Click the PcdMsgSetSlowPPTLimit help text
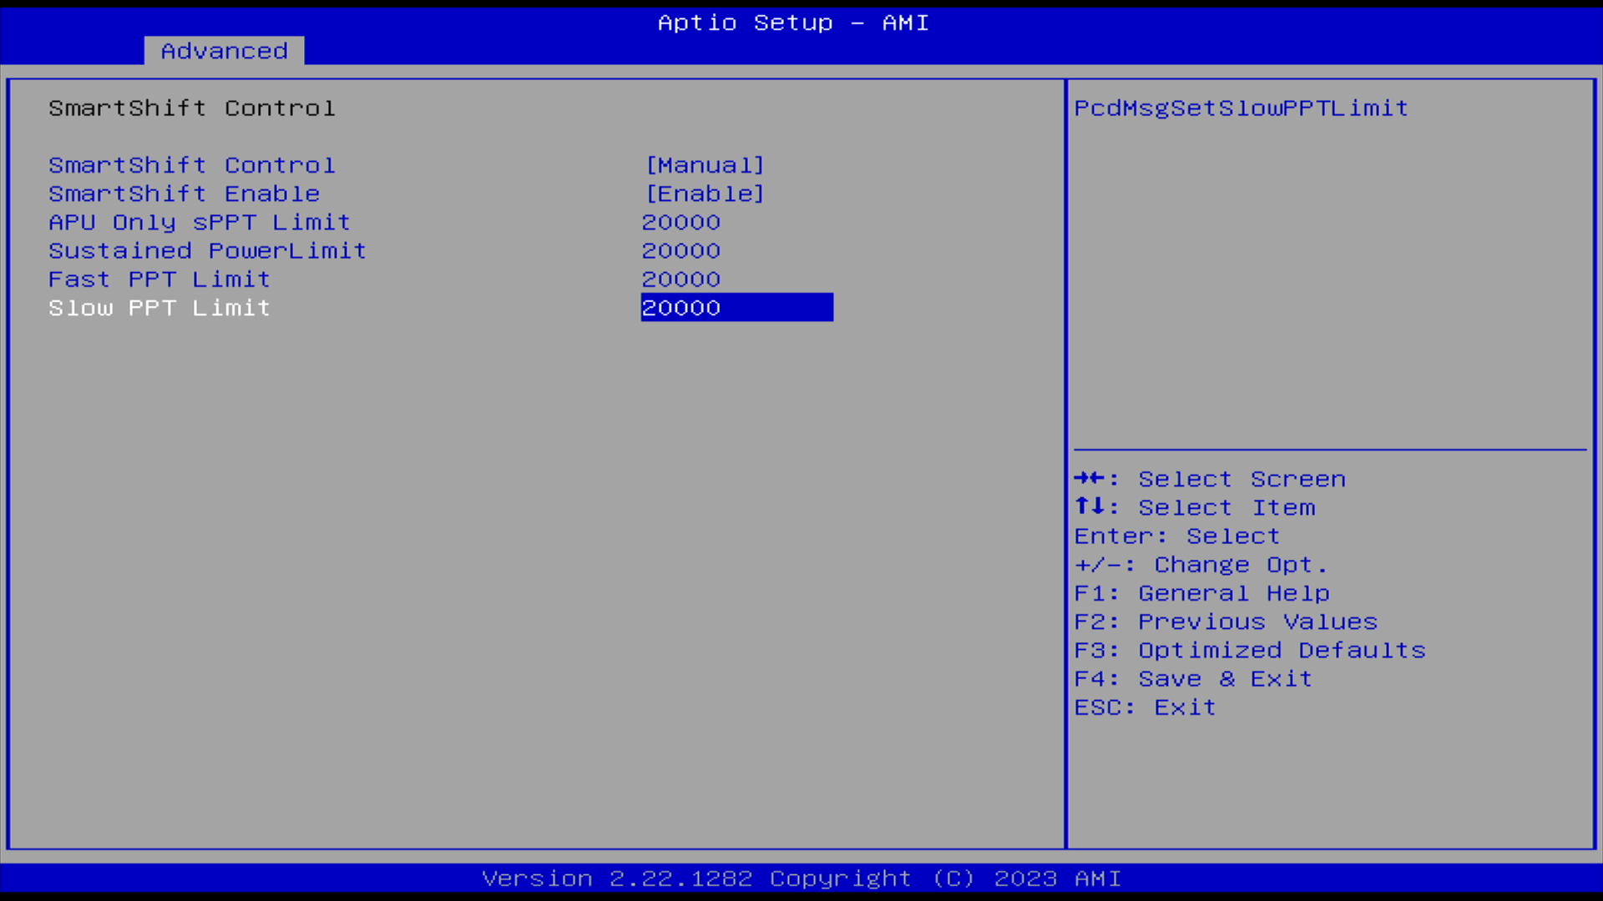This screenshot has height=901, width=1603. (x=1241, y=108)
